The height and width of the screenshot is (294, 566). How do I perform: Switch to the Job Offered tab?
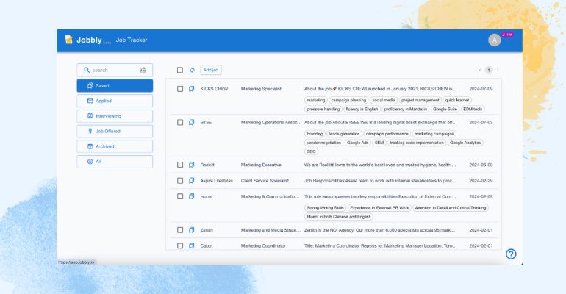tap(115, 131)
